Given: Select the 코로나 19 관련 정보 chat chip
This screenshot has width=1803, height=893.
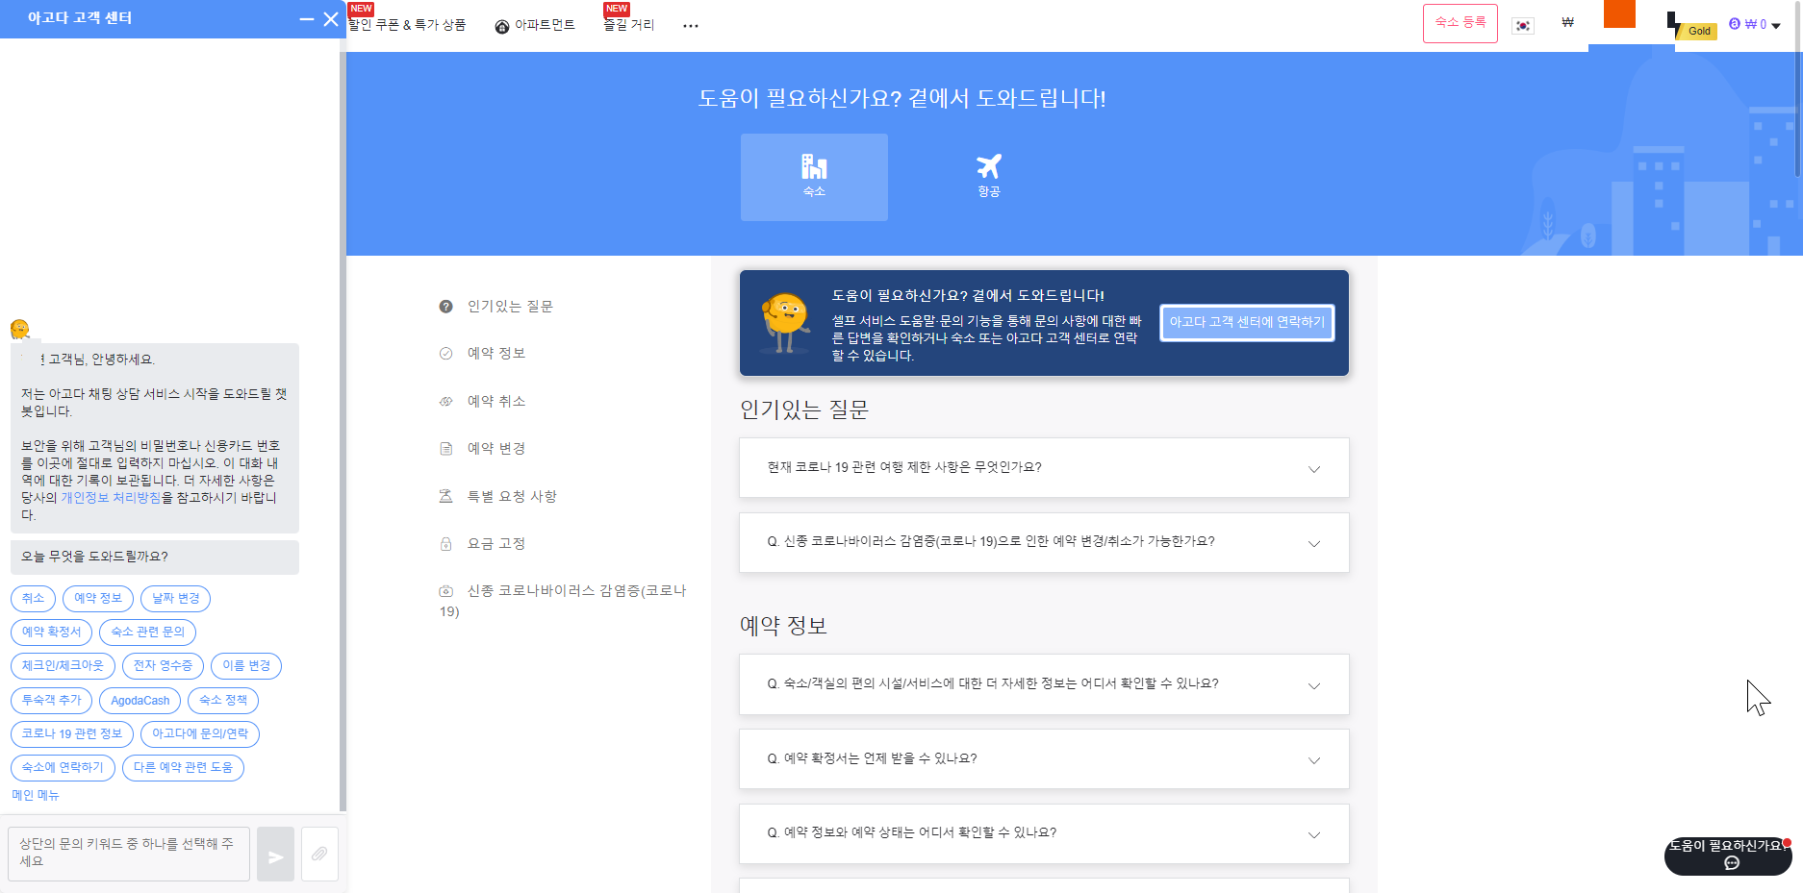Looking at the screenshot, I should (x=72, y=734).
